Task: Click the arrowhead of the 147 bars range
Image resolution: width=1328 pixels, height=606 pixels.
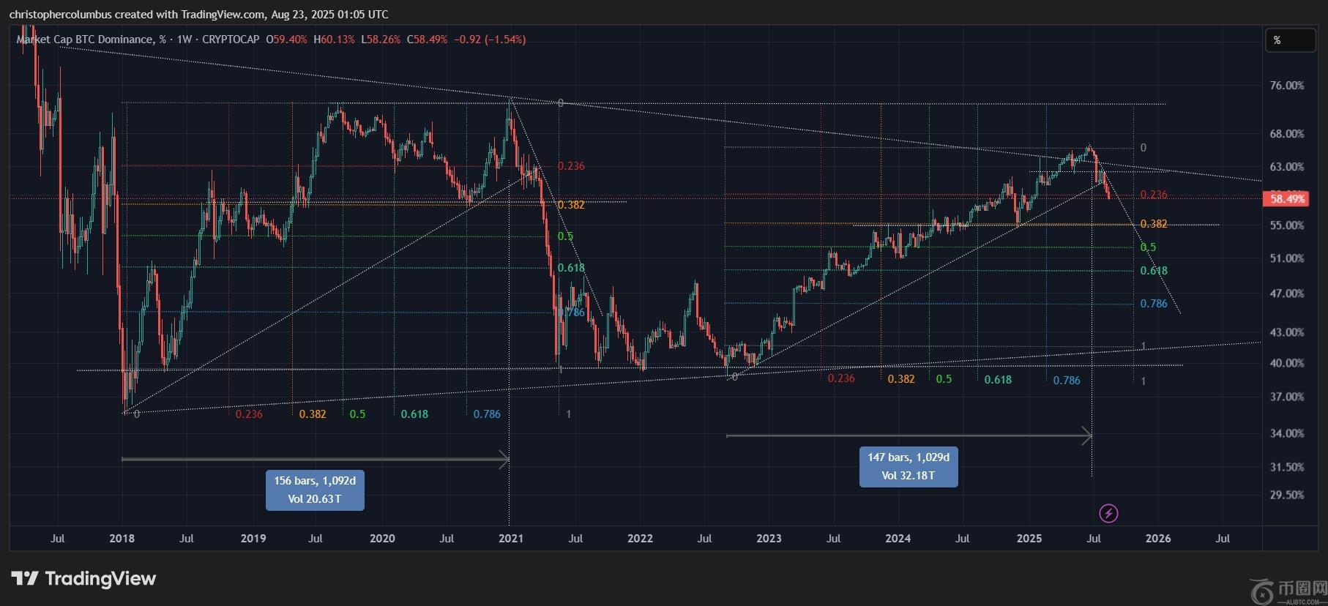Action: [1087, 435]
